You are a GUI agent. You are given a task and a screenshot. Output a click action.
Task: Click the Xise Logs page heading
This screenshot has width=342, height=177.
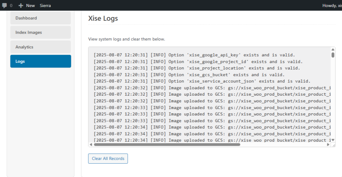(103, 18)
